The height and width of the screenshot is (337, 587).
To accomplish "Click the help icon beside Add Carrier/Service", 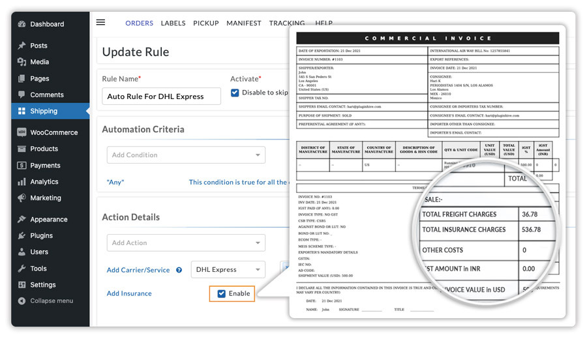I will [x=179, y=270].
